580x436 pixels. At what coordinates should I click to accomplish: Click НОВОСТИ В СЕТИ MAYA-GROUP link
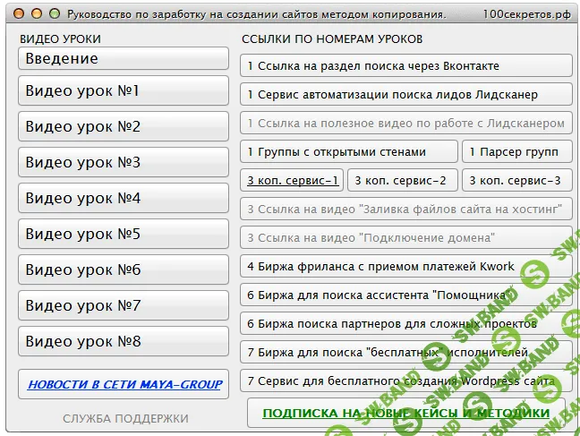pos(124,385)
